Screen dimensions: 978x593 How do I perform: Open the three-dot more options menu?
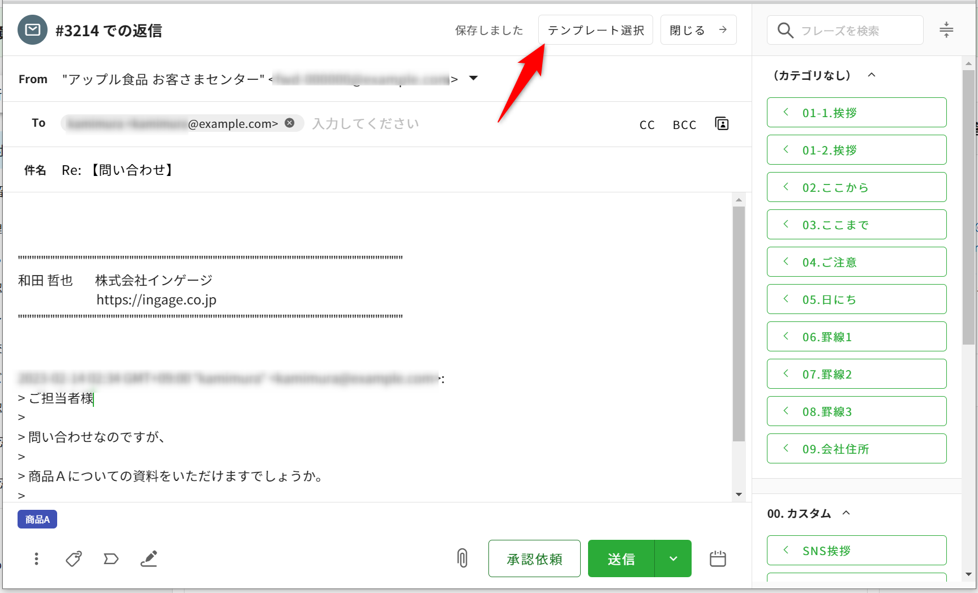tap(36, 559)
